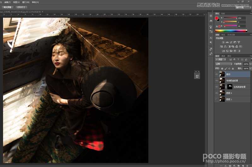Add a Levels adjustment from the panel

227,42
